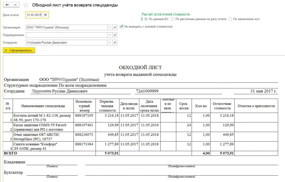Viewport: 285px width, 182px height.
Task: Click the 'Первоначальная стоимость' column header
Action: pyautogui.click(x=107, y=106)
